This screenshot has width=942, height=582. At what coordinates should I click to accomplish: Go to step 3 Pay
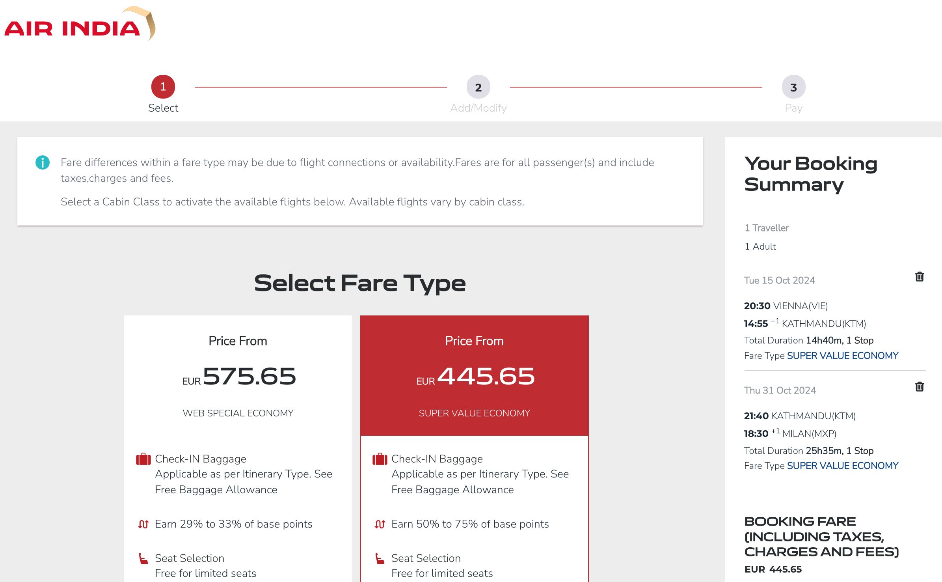(793, 87)
